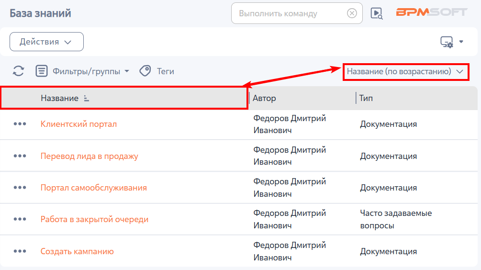The width and height of the screenshot is (481, 270).
Task: Expand the Действия dropdown
Action: click(x=46, y=42)
